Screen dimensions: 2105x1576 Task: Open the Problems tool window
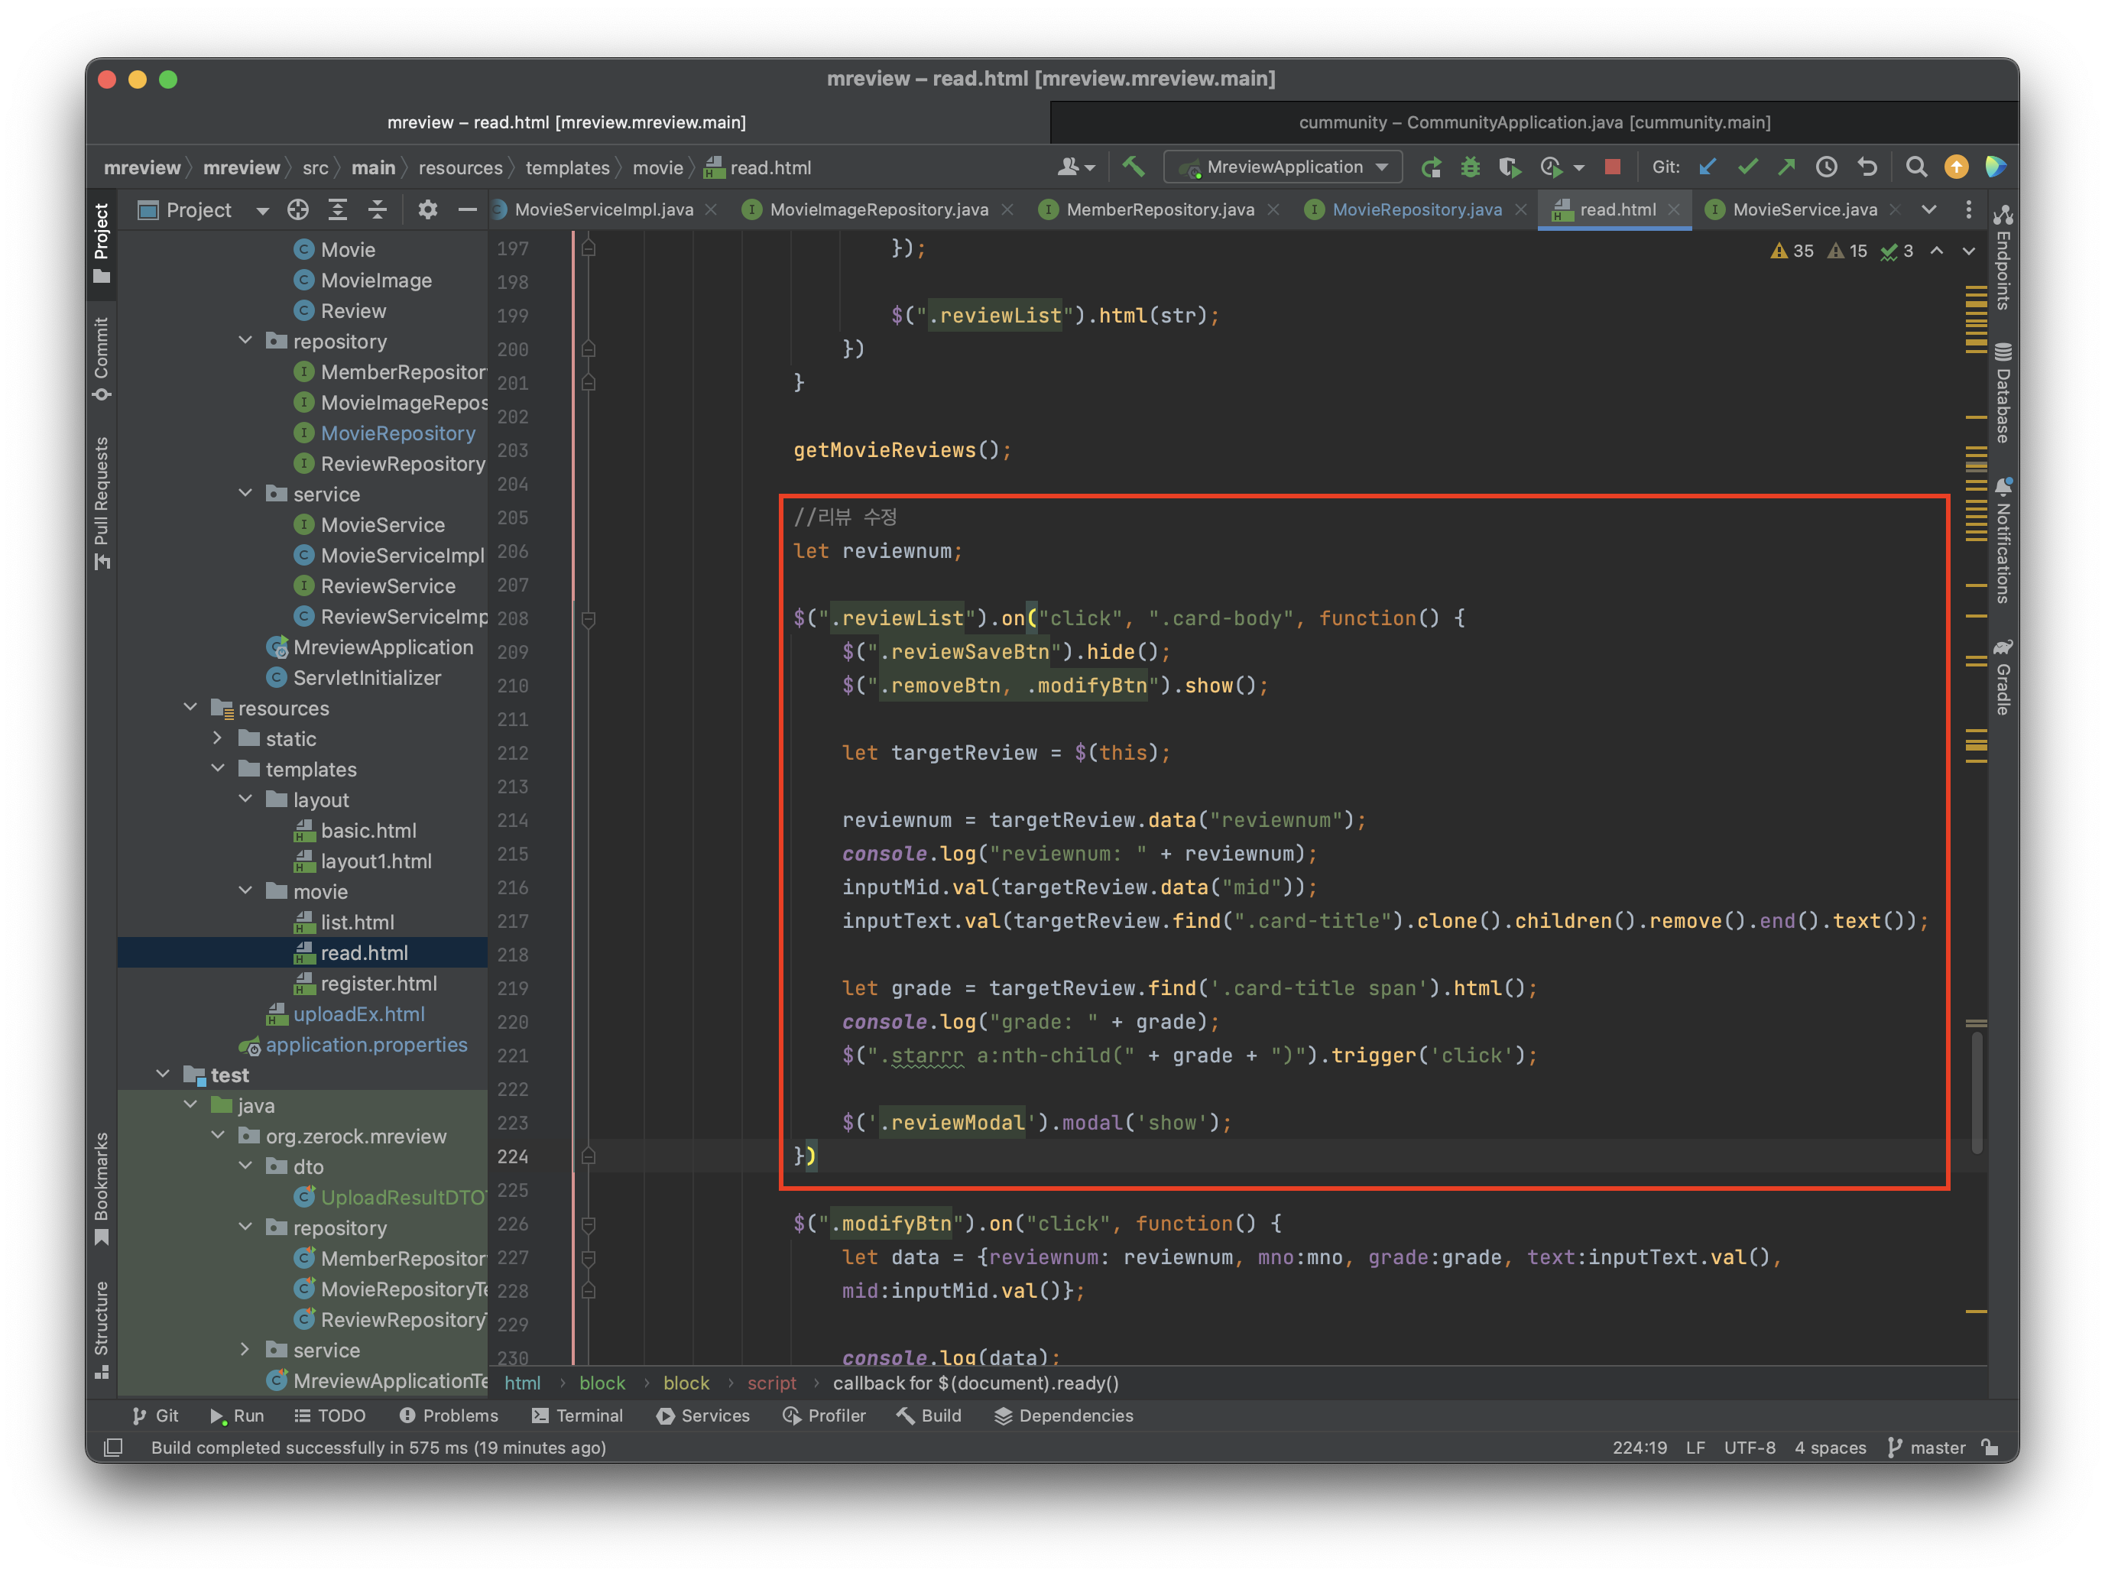pyautogui.click(x=448, y=1415)
